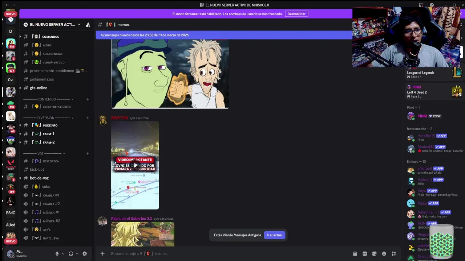Screen dimensions: 465x261
Task: Open user settings gear
Action: pyautogui.click(x=85, y=254)
